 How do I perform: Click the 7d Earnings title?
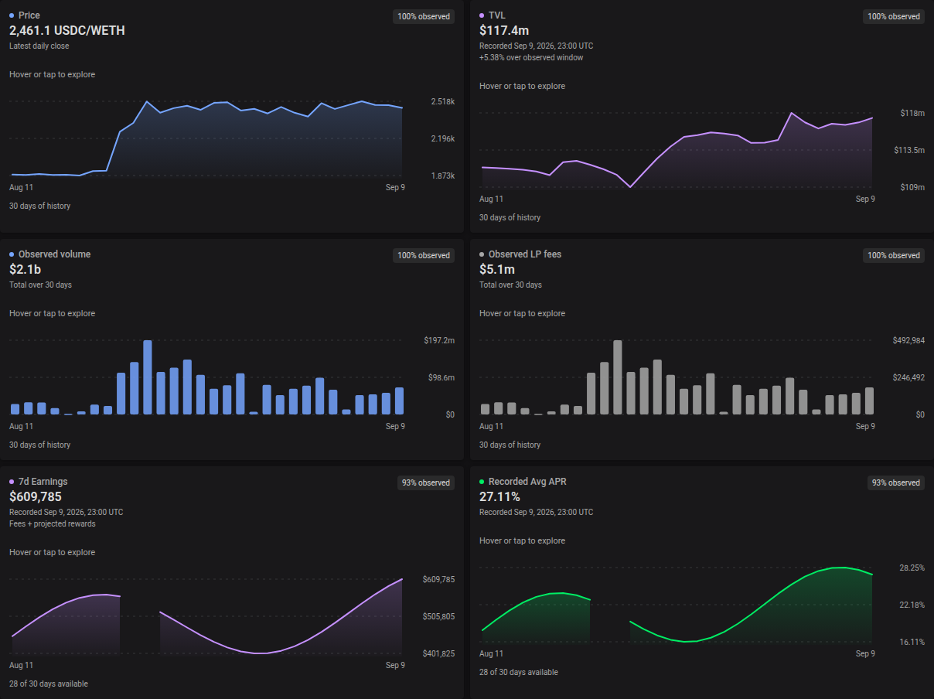[x=43, y=482]
